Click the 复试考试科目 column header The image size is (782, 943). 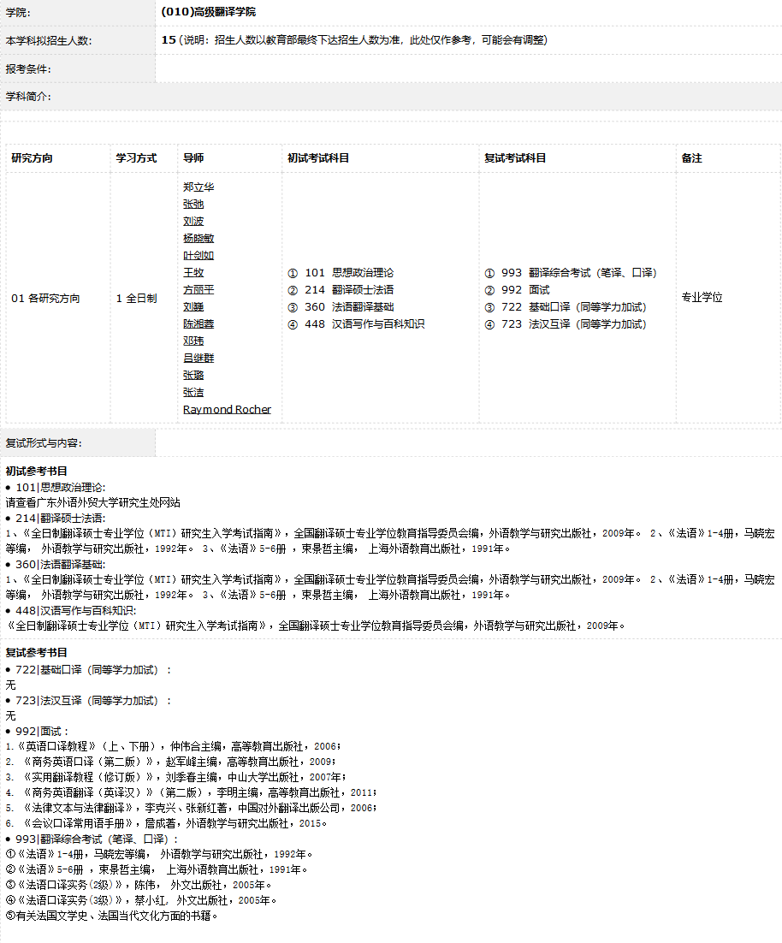click(x=515, y=158)
